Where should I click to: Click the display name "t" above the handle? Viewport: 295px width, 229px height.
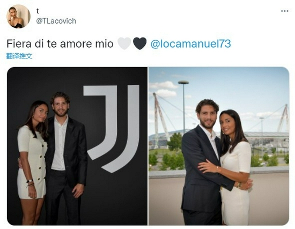pyautogui.click(x=38, y=11)
